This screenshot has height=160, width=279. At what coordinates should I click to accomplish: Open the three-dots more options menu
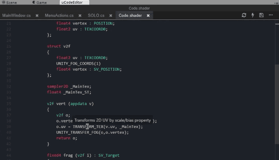pyautogui.click(x=271, y=15)
